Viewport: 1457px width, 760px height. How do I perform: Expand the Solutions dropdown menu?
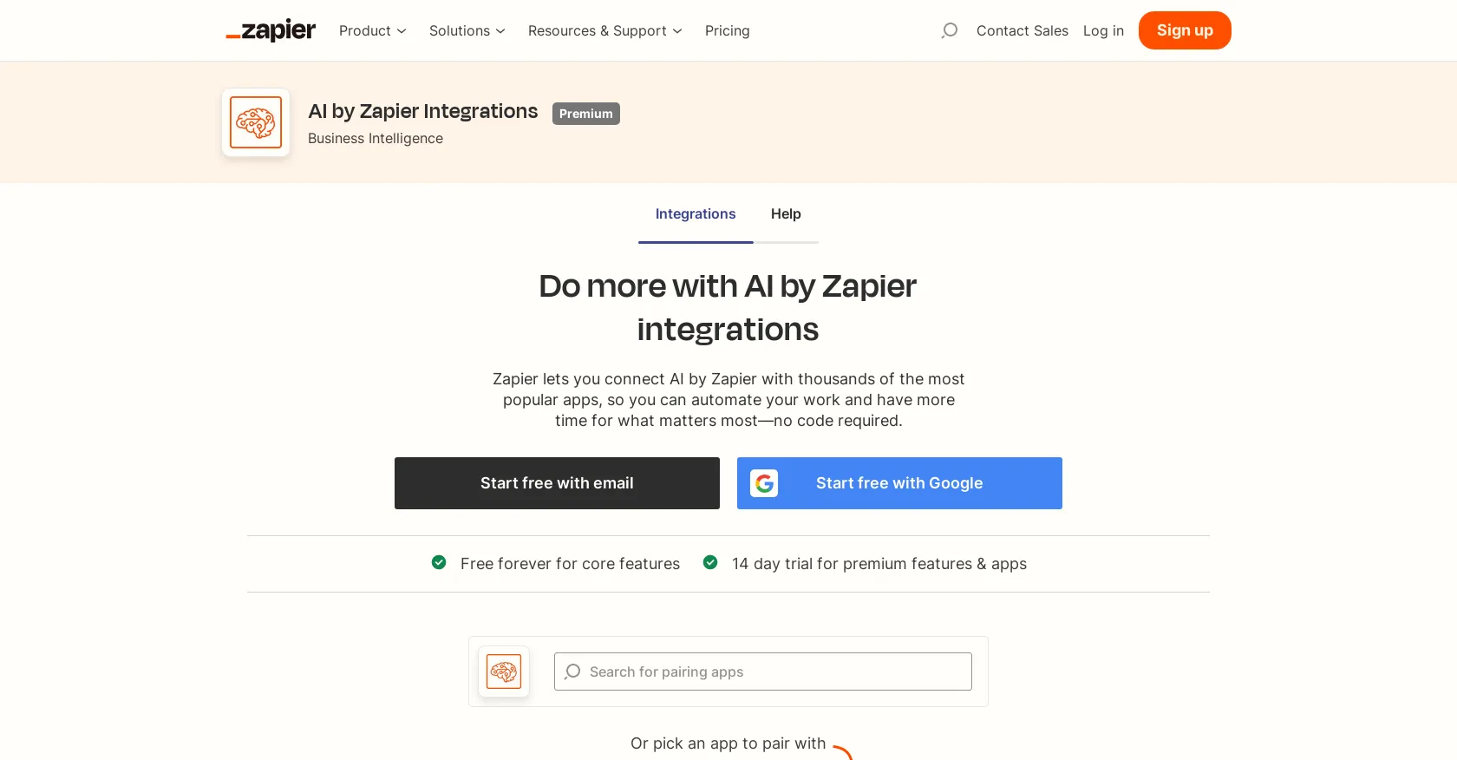467,30
